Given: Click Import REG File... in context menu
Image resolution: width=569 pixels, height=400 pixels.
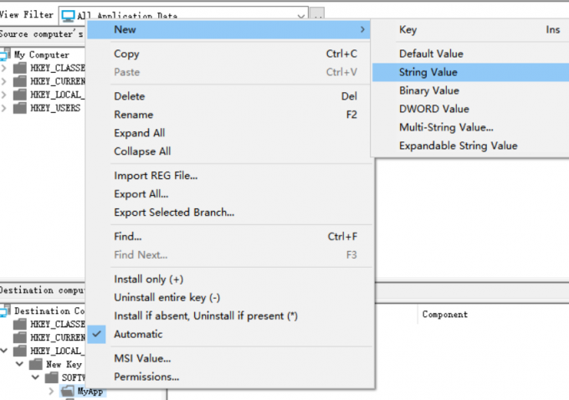Looking at the screenshot, I should click(x=156, y=176).
